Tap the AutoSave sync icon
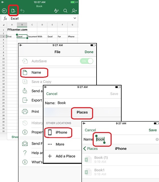Viewport: 159px width, 182px height. pyautogui.click(x=25, y=61)
